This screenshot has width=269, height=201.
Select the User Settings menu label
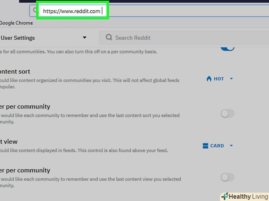(18, 38)
